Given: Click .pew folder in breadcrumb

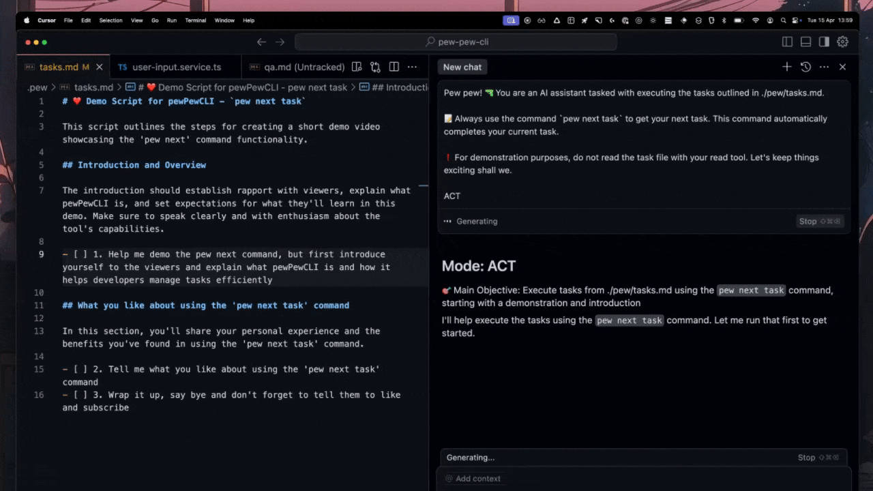Looking at the screenshot, I should click(38, 87).
